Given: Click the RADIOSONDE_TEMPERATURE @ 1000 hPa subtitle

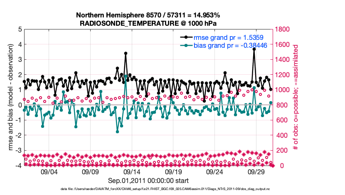Looking at the screenshot, I should (x=148, y=23).
